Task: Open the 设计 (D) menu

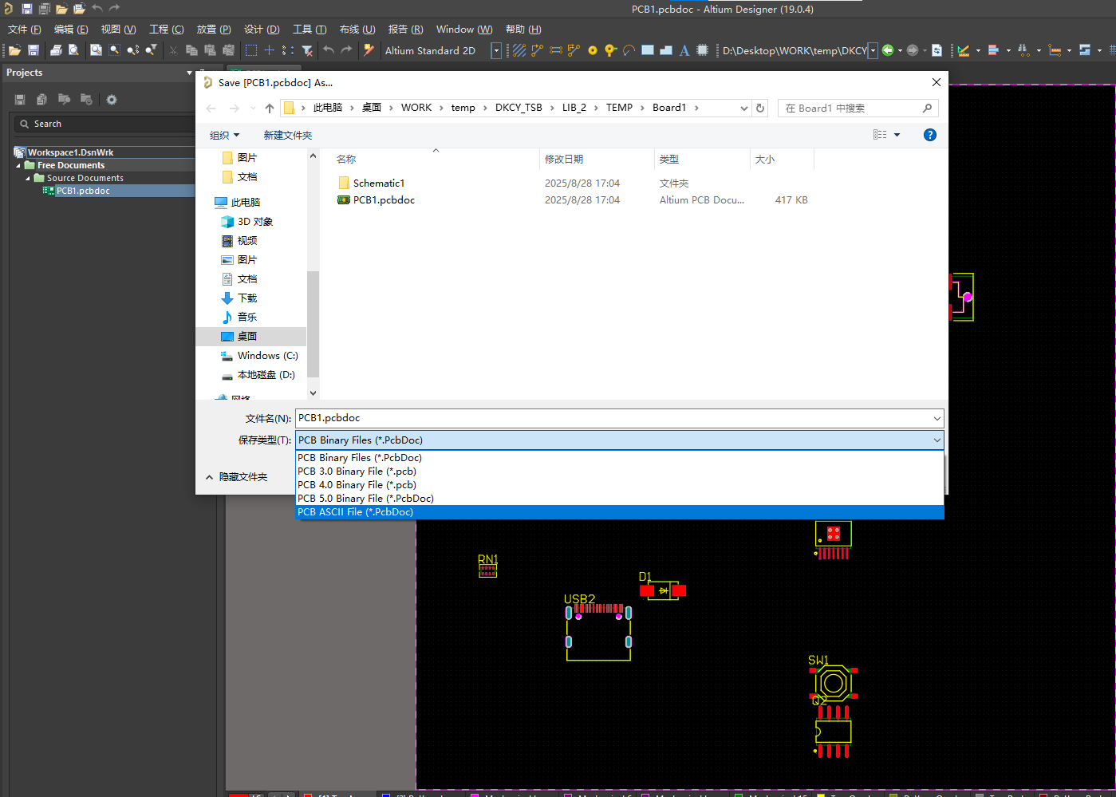Action: (x=262, y=29)
